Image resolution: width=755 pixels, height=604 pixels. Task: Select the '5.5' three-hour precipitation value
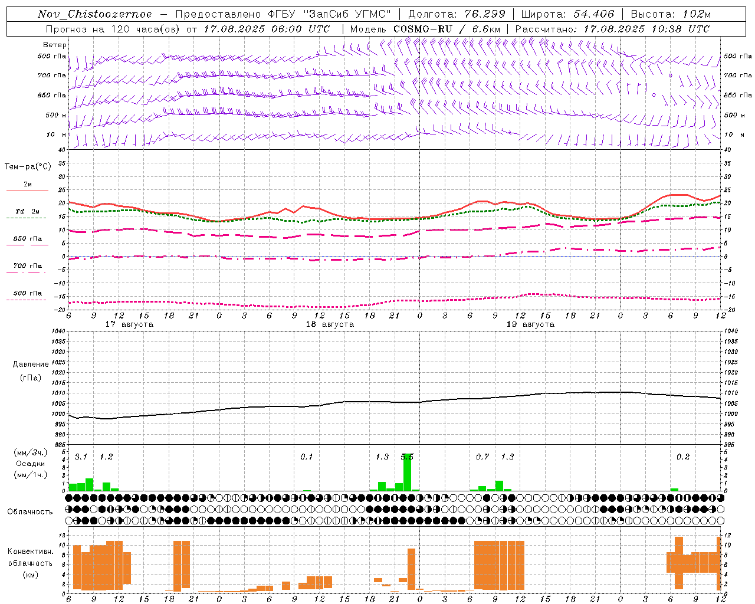[407, 457]
